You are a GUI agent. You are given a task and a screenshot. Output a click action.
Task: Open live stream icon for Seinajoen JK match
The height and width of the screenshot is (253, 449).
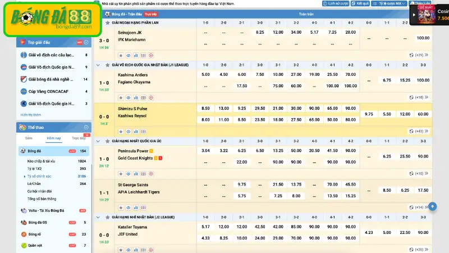click(x=151, y=55)
